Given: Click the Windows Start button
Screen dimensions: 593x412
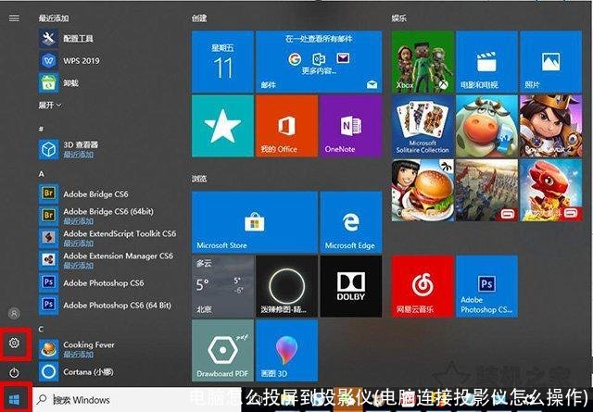Looking at the screenshot, I should point(14,400).
